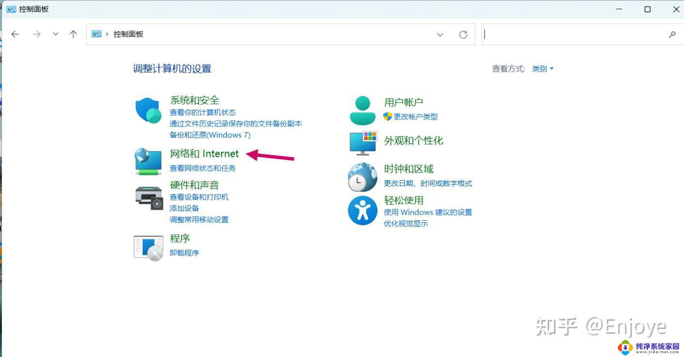Click the System and Security shield icon
Screen dimensions: 684x357
tap(148, 111)
